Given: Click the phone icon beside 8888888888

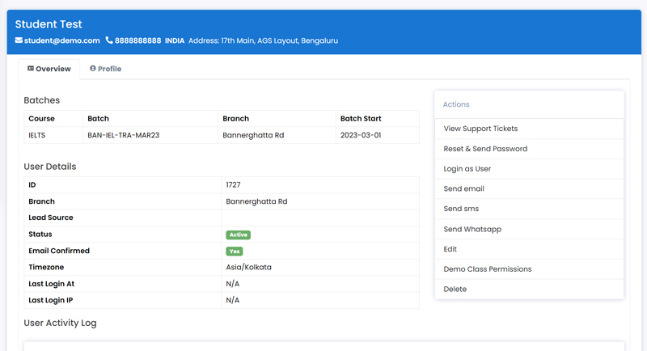Looking at the screenshot, I should (x=109, y=40).
